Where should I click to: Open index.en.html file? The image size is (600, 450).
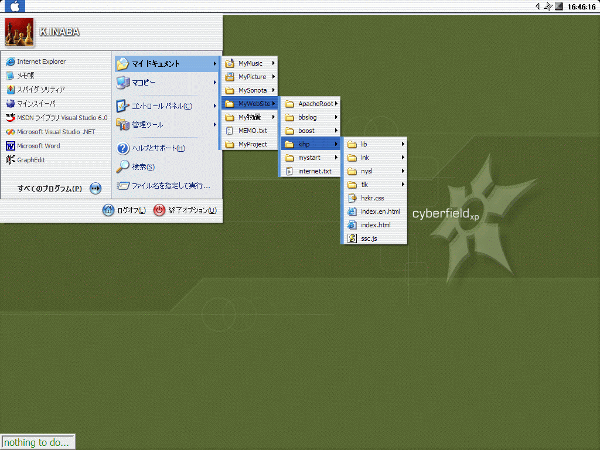[x=376, y=212]
